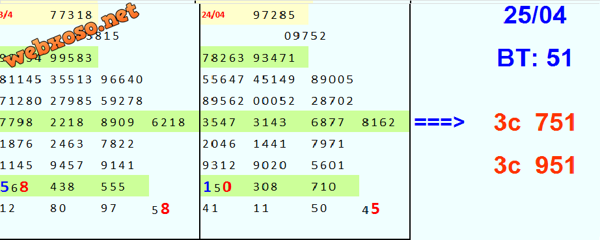Select the number 6218

click(x=169, y=123)
